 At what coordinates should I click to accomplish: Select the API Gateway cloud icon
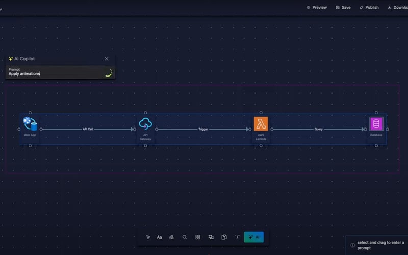click(145, 123)
